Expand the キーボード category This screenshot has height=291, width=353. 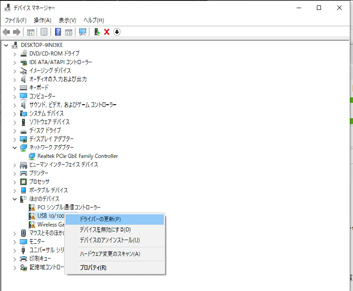pos(14,88)
